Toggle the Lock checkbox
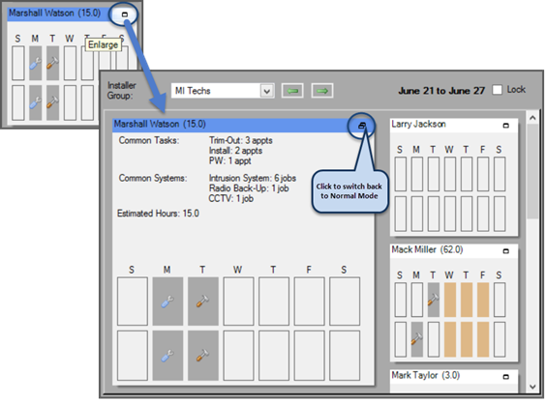The width and height of the screenshot is (546, 403). coord(497,90)
